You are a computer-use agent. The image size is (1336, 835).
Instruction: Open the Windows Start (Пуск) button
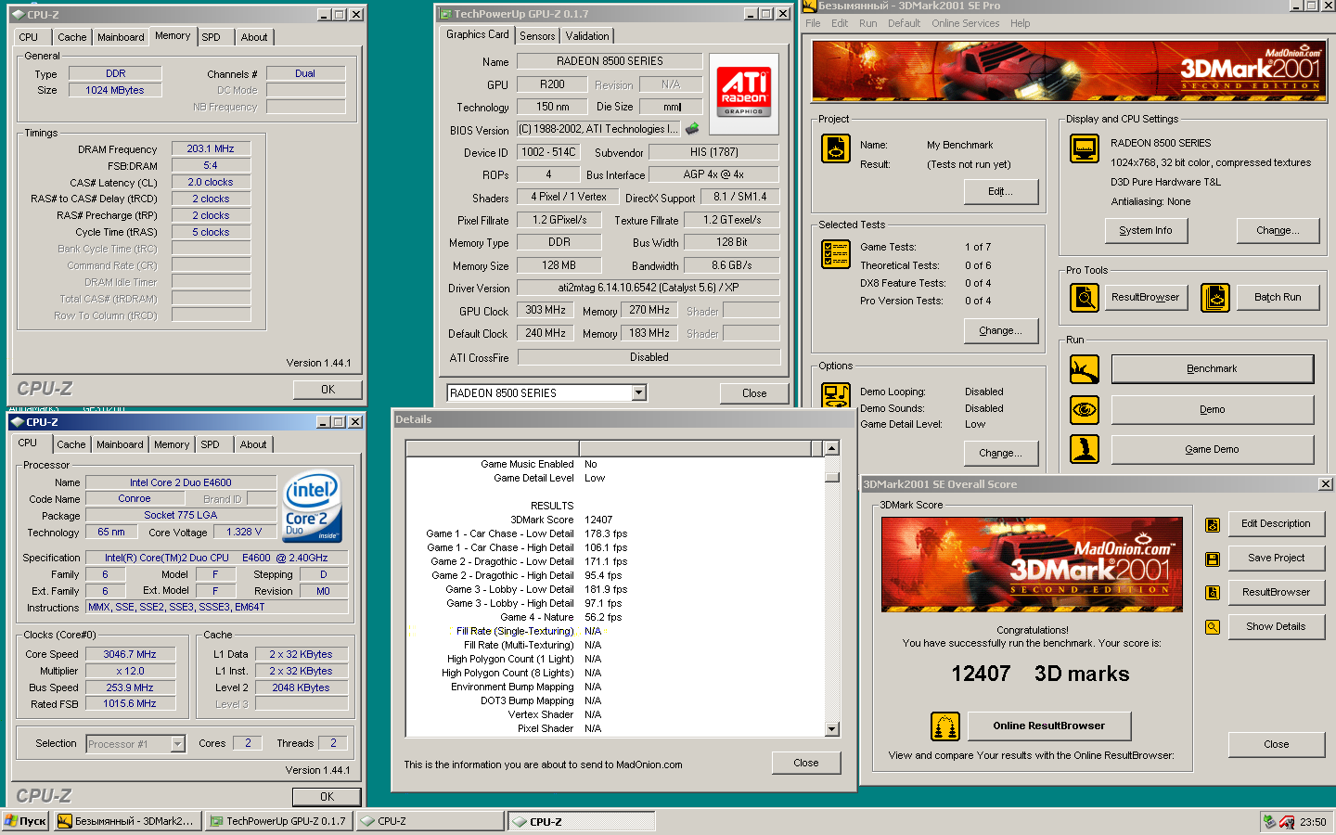click(x=25, y=821)
